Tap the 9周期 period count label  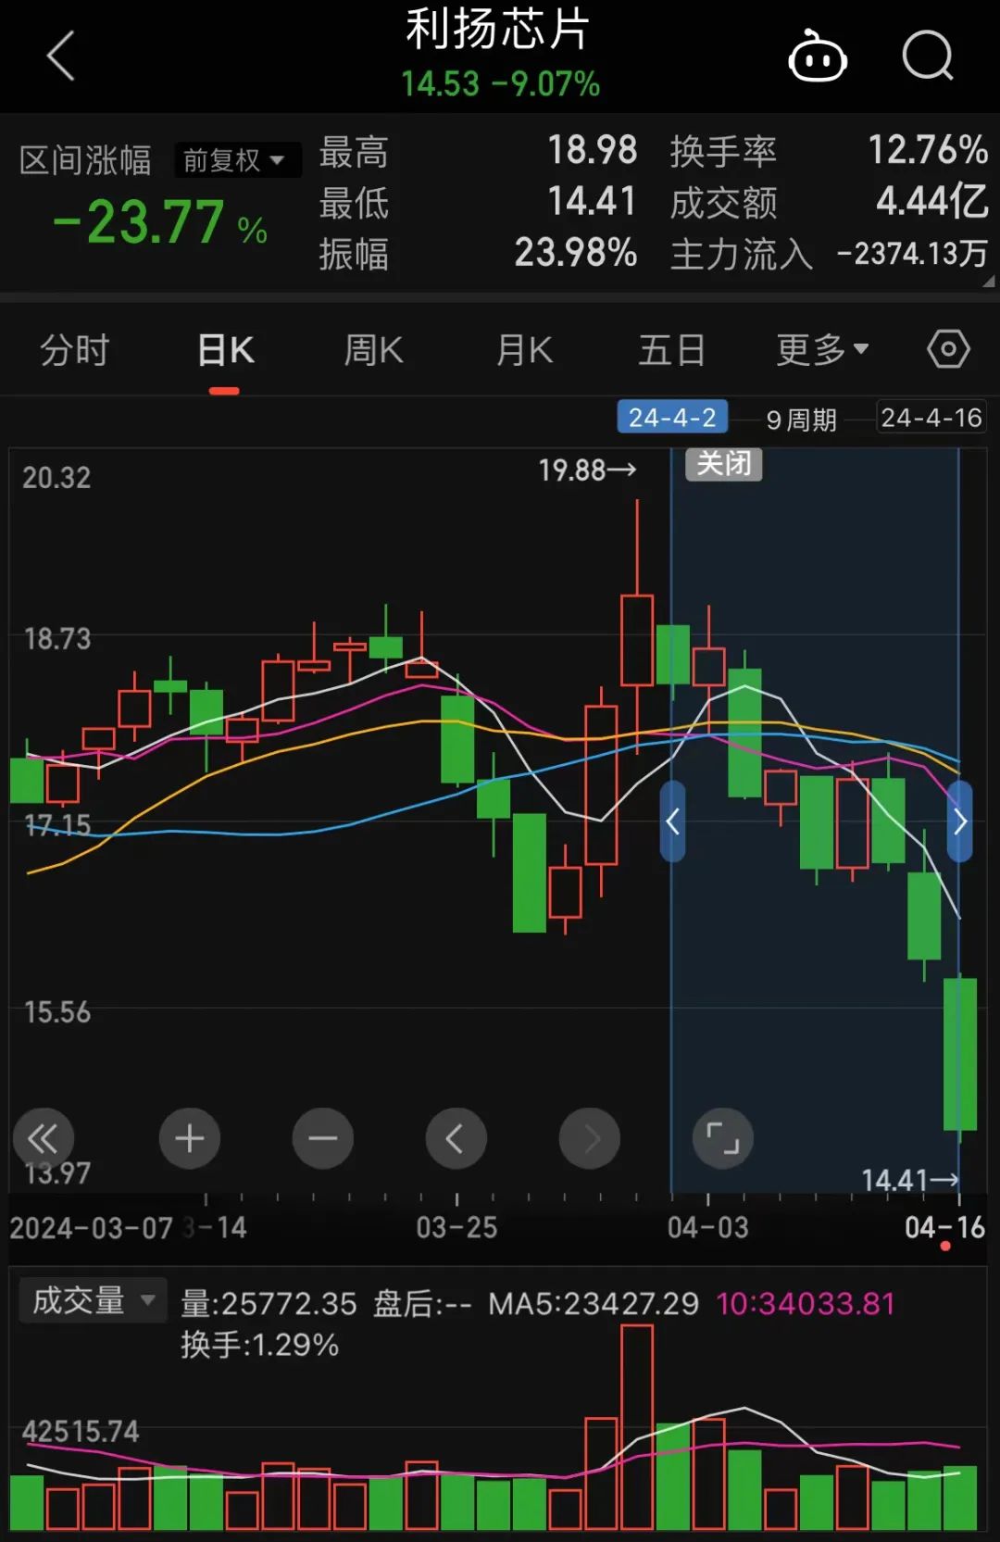(802, 420)
